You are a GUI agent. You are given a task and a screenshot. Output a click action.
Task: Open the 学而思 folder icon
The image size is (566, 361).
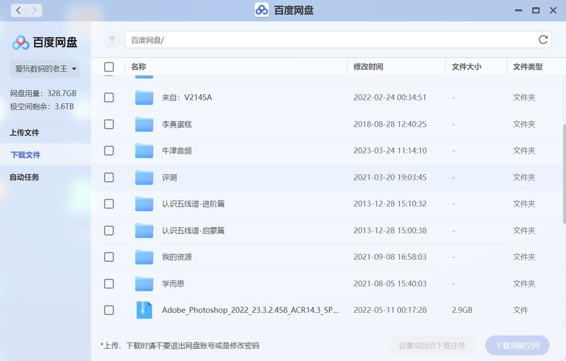pos(144,284)
